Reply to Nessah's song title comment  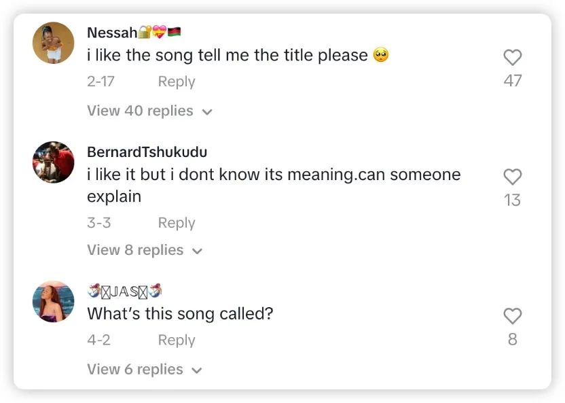177,82
